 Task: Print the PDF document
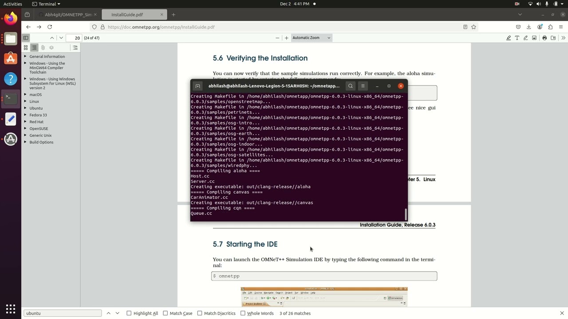tap(544, 38)
